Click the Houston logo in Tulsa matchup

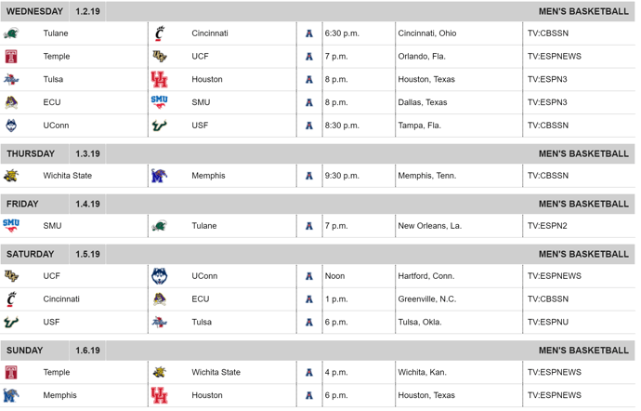point(160,79)
